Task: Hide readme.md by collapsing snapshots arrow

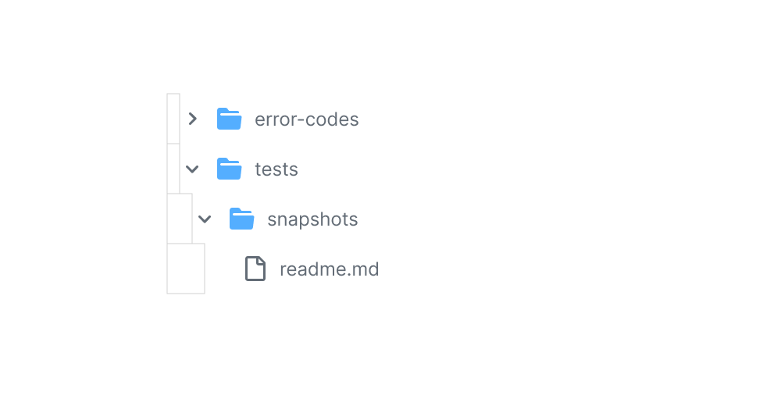Action: 205,219
